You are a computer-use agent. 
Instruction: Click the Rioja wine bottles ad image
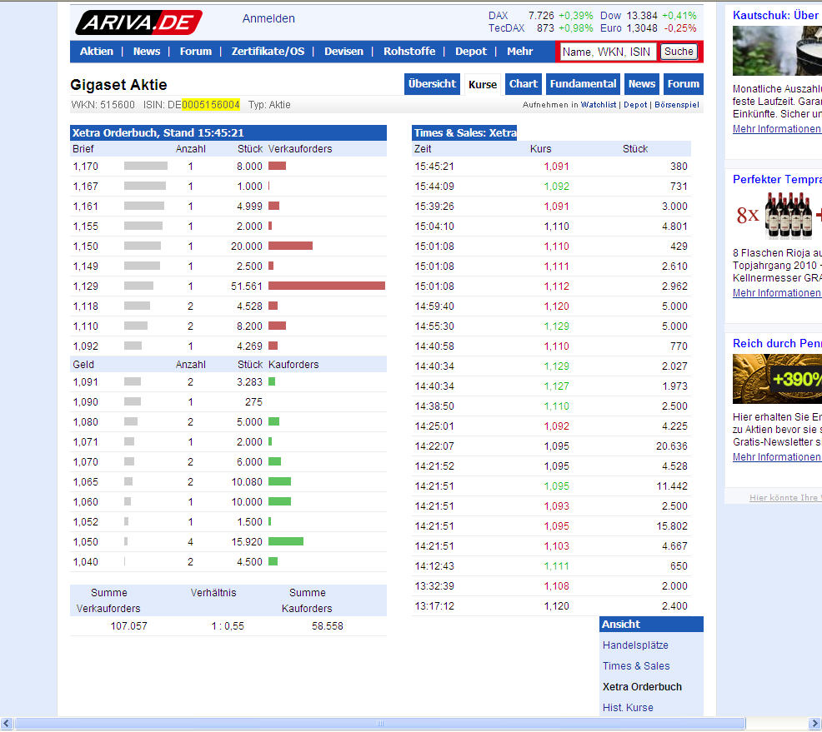pos(777,216)
